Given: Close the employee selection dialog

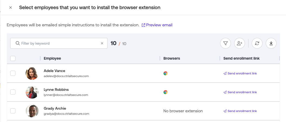Looking at the screenshot, I should click(x=11, y=8).
